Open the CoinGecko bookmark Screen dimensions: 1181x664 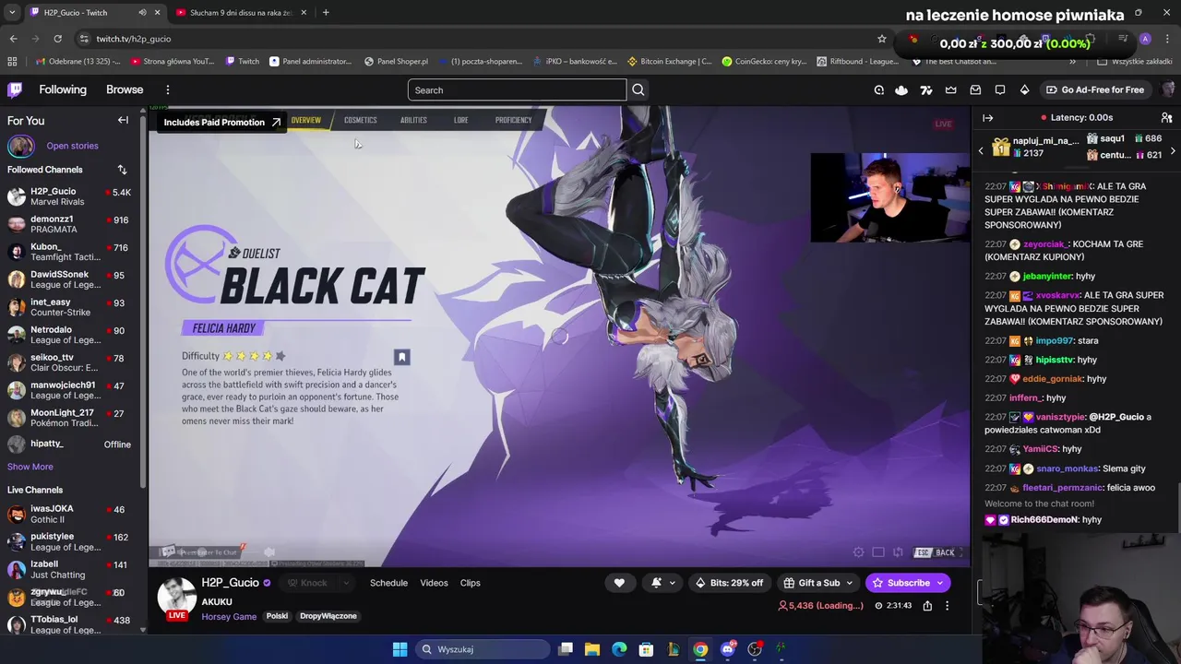(x=764, y=61)
